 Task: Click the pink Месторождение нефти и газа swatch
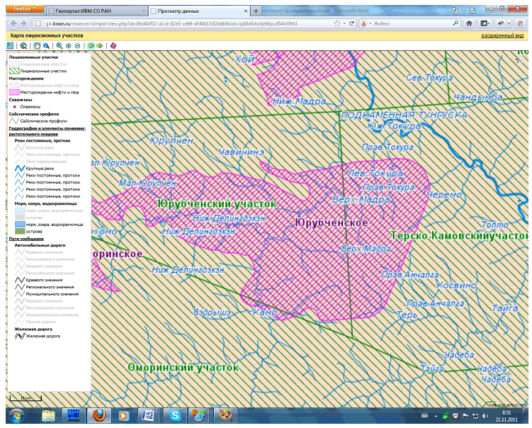coord(13,92)
